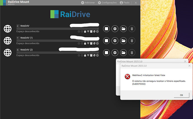Click trash icon for X: WebDAV (2)
Viewport: 193px width, 119px height.
[x=132, y=53]
